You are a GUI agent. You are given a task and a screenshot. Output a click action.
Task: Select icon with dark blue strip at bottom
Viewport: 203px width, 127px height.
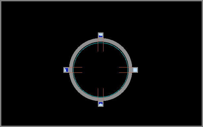pyautogui.click(x=101, y=35)
